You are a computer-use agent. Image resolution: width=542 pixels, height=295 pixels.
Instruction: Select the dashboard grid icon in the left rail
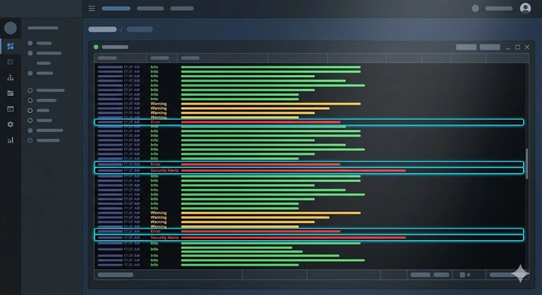tap(10, 46)
